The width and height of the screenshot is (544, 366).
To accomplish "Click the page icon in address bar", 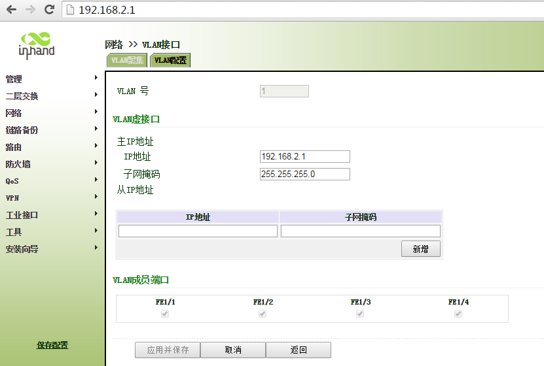I will tap(71, 10).
